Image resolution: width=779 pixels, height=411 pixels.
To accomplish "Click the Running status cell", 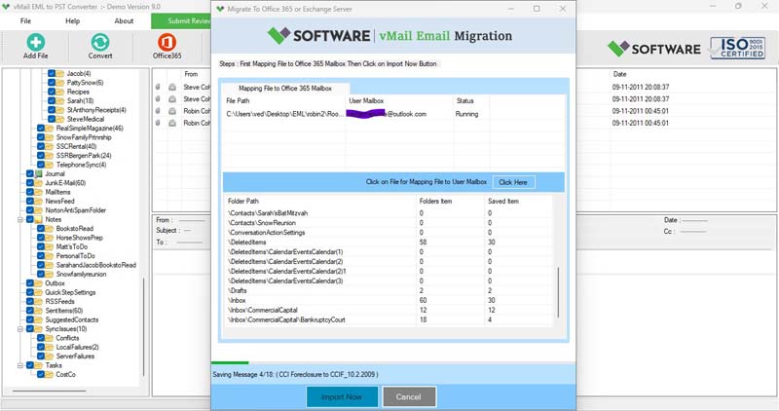I will [467, 114].
